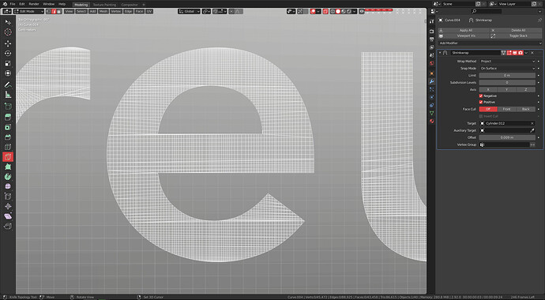Open the File menu

(x=13, y=4)
